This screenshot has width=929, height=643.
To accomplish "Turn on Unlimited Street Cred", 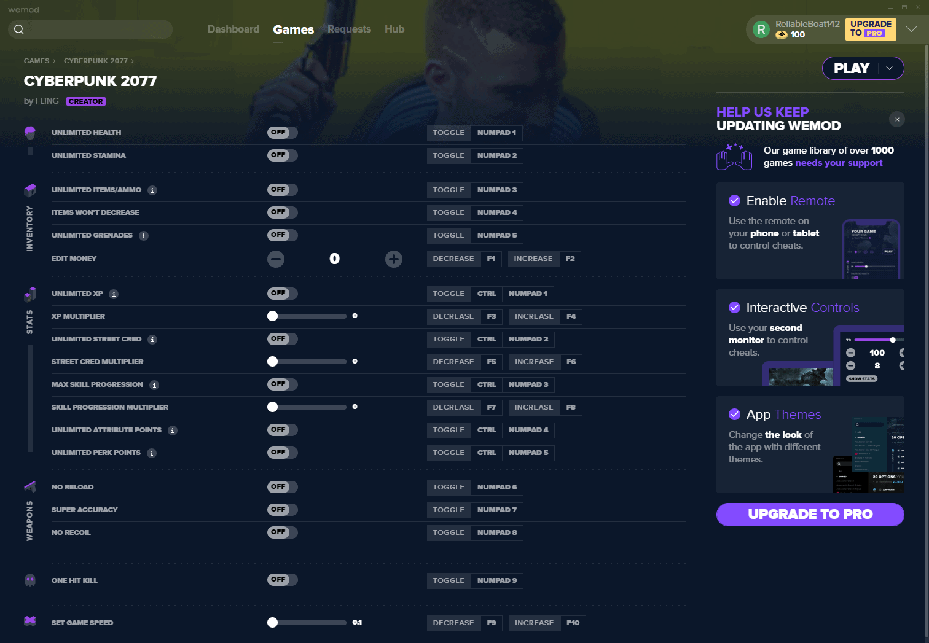I will click(283, 339).
